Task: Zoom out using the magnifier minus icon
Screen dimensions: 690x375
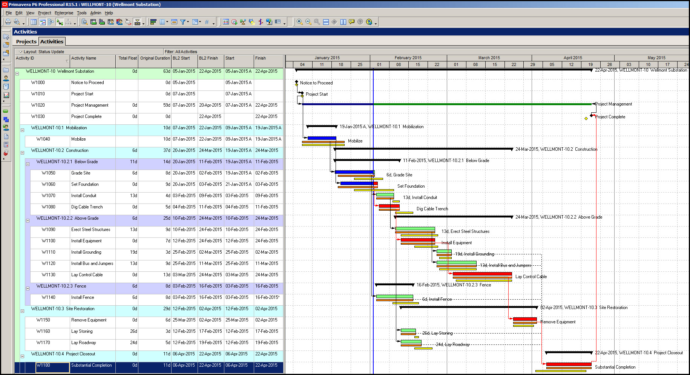Action: pos(308,22)
